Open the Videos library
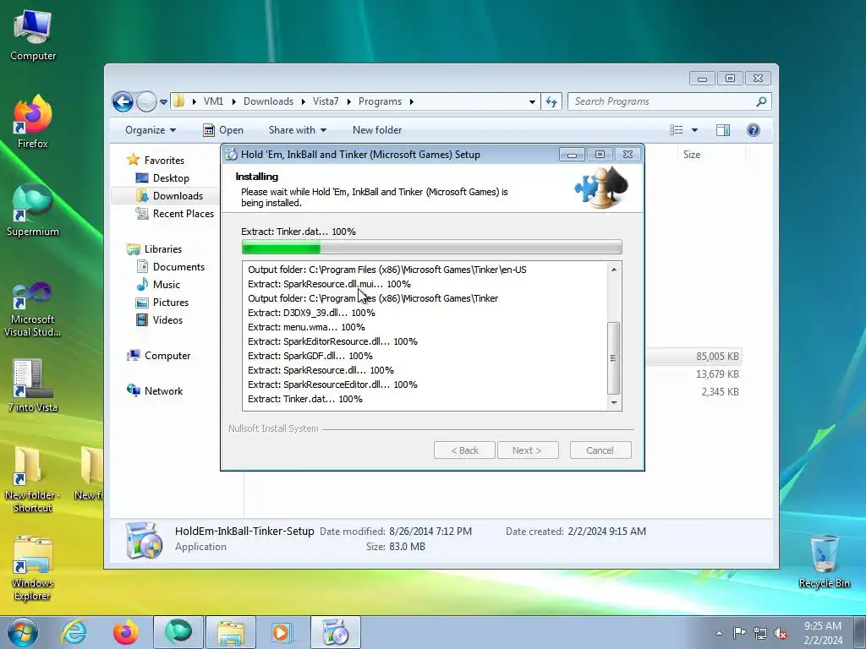 (167, 320)
